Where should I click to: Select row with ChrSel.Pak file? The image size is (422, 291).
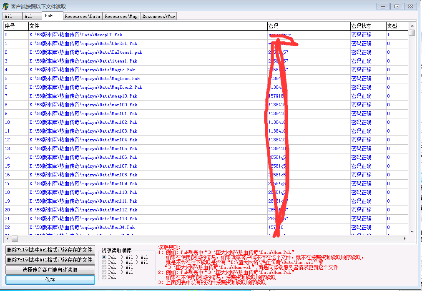click(x=206, y=43)
